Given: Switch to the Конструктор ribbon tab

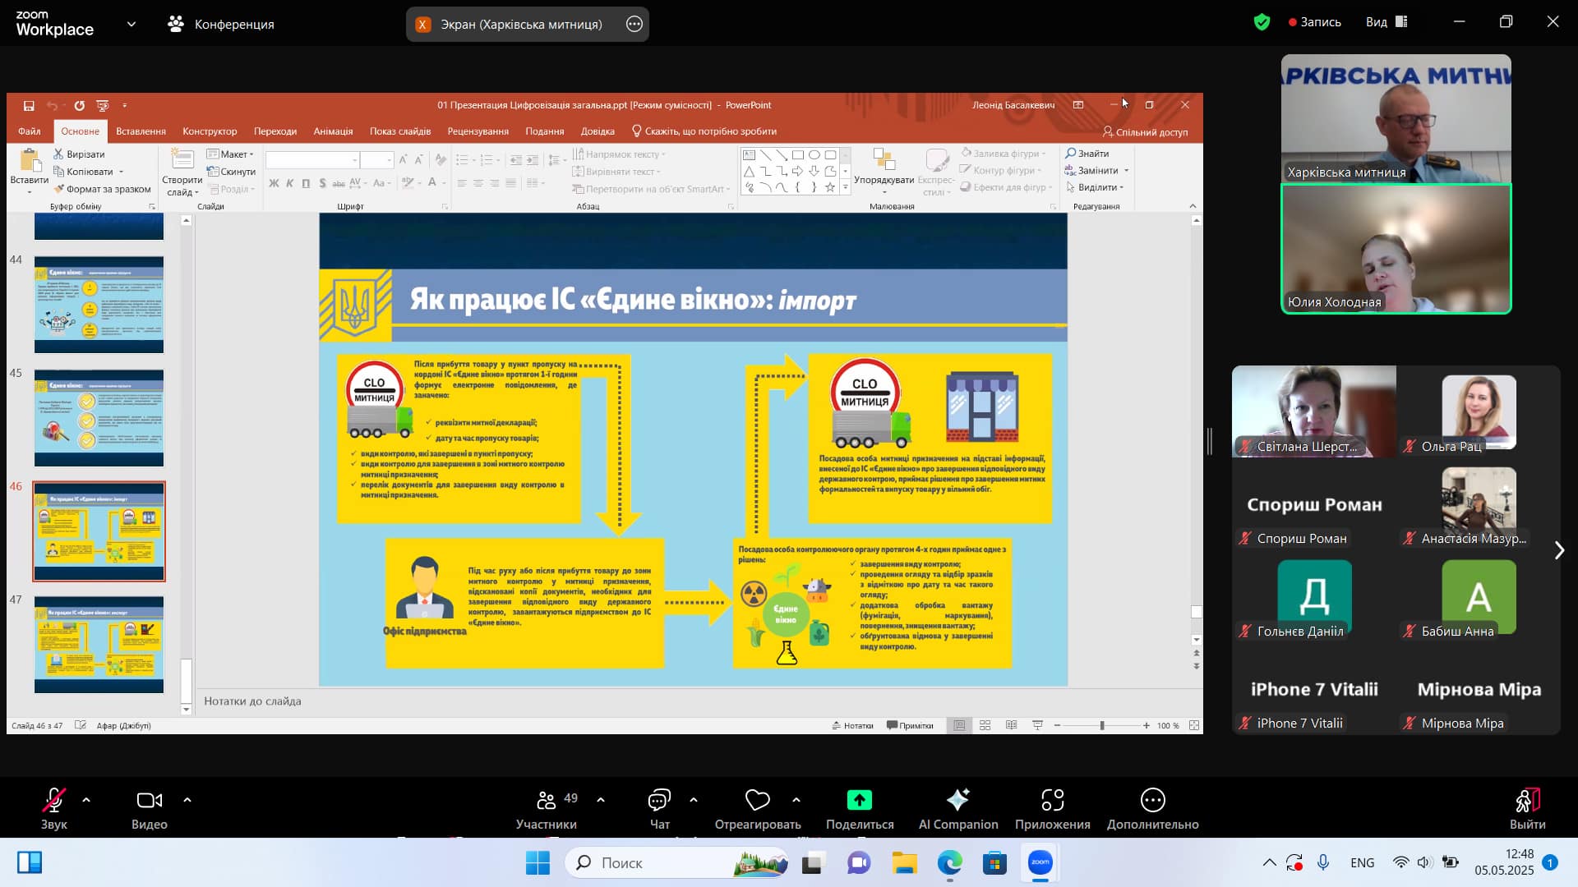Looking at the screenshot, I should point(210,131).
